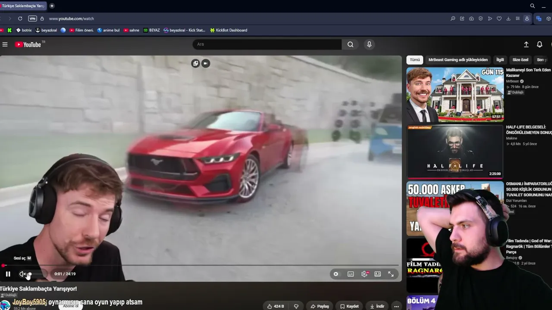This screenshot has width=552, height=310.
Task: Open the 'anime bul' bookmark
Action: click(108, 30)
